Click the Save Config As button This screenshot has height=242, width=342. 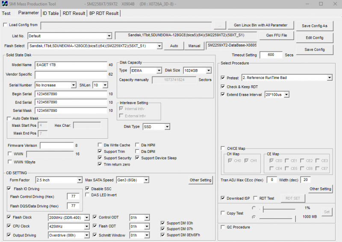tap(314, 26)
